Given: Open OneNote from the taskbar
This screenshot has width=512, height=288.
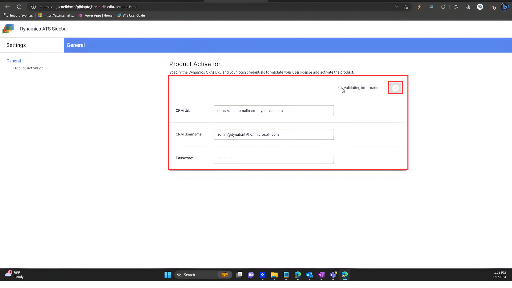Looking at the screenshot, I should pyautogui.click(x=321, y=275).
